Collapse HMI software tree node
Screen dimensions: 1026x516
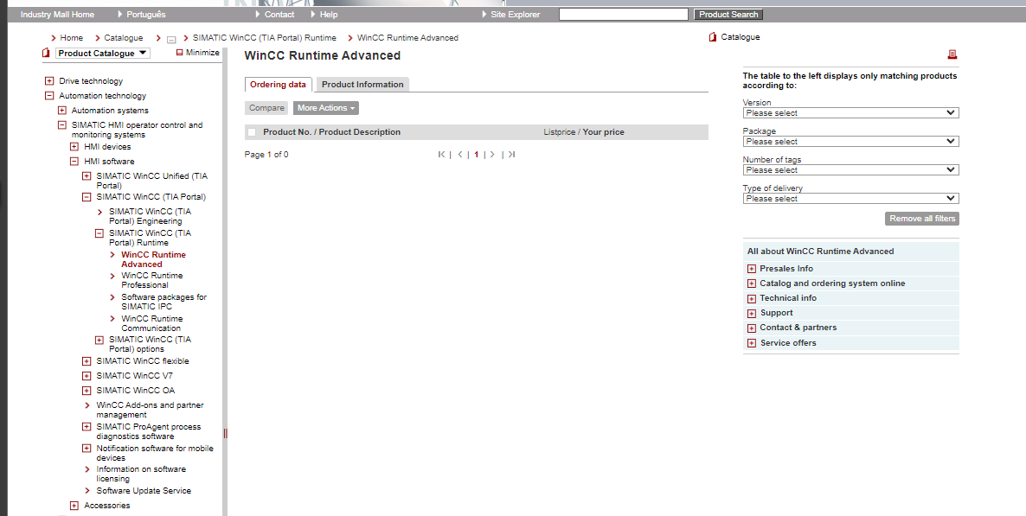point(74,162)
